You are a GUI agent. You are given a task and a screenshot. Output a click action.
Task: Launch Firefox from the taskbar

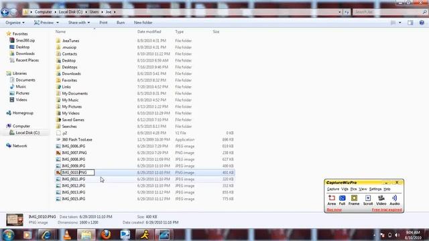pos(106,235)
